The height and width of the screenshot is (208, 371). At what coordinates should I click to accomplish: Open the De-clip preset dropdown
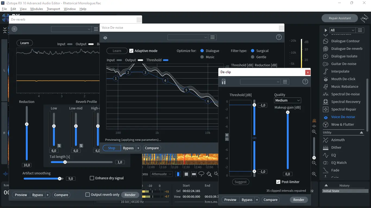(x=260, y=82)
